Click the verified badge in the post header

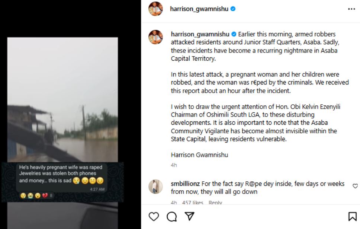click(x=233, y=9)
